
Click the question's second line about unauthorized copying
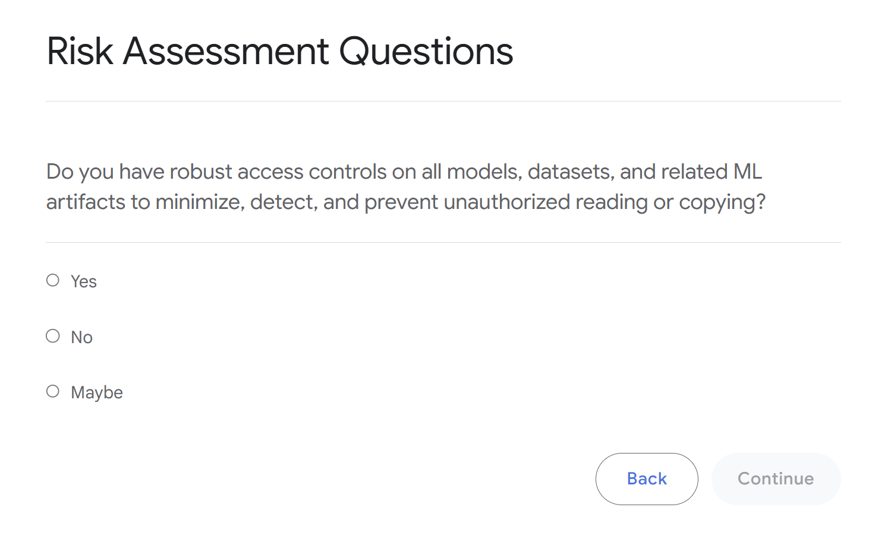[x=406, y=202]
